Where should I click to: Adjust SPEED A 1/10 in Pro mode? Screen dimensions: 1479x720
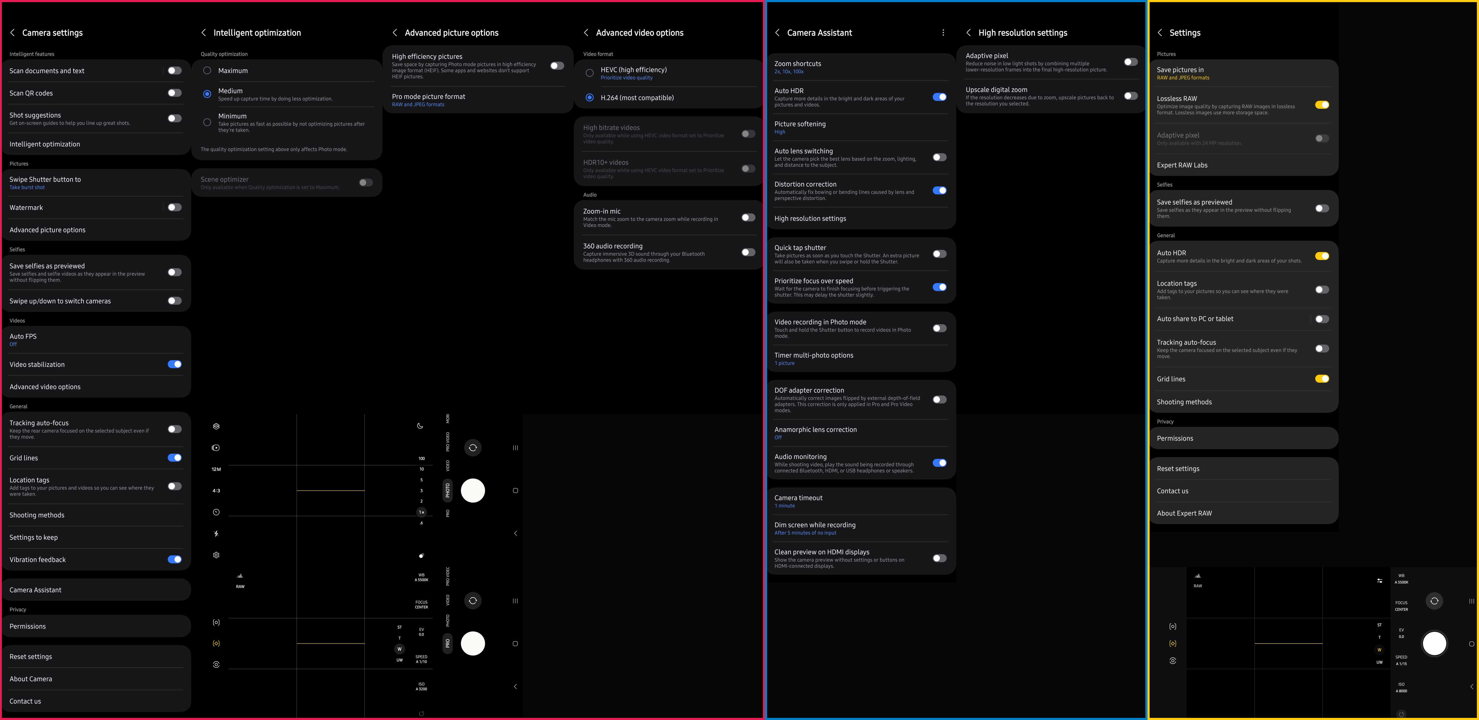tap(422, 659)
